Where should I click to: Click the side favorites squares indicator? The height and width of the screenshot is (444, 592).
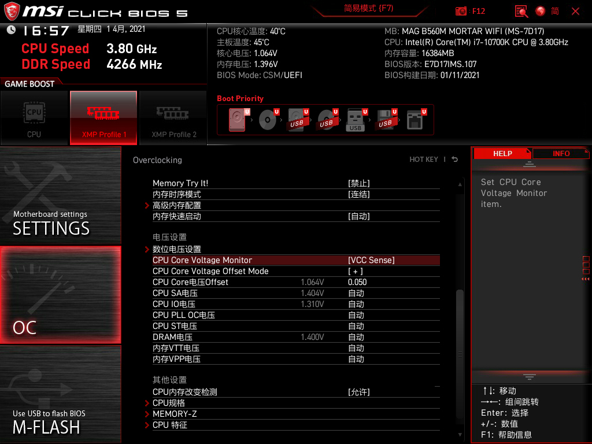click(586, 265)
